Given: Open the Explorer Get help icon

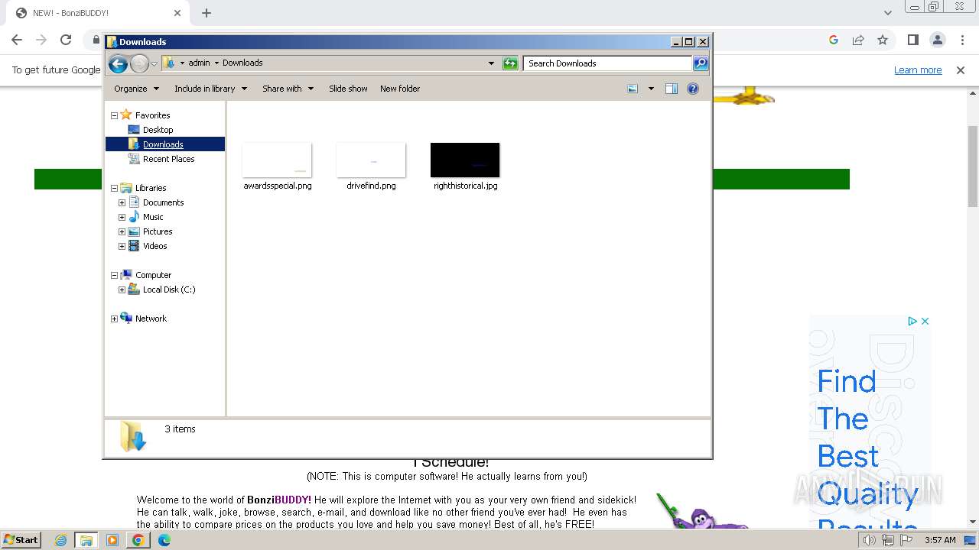Looking at the screenshot, I should pyautogui.click(x=693, y=89).
